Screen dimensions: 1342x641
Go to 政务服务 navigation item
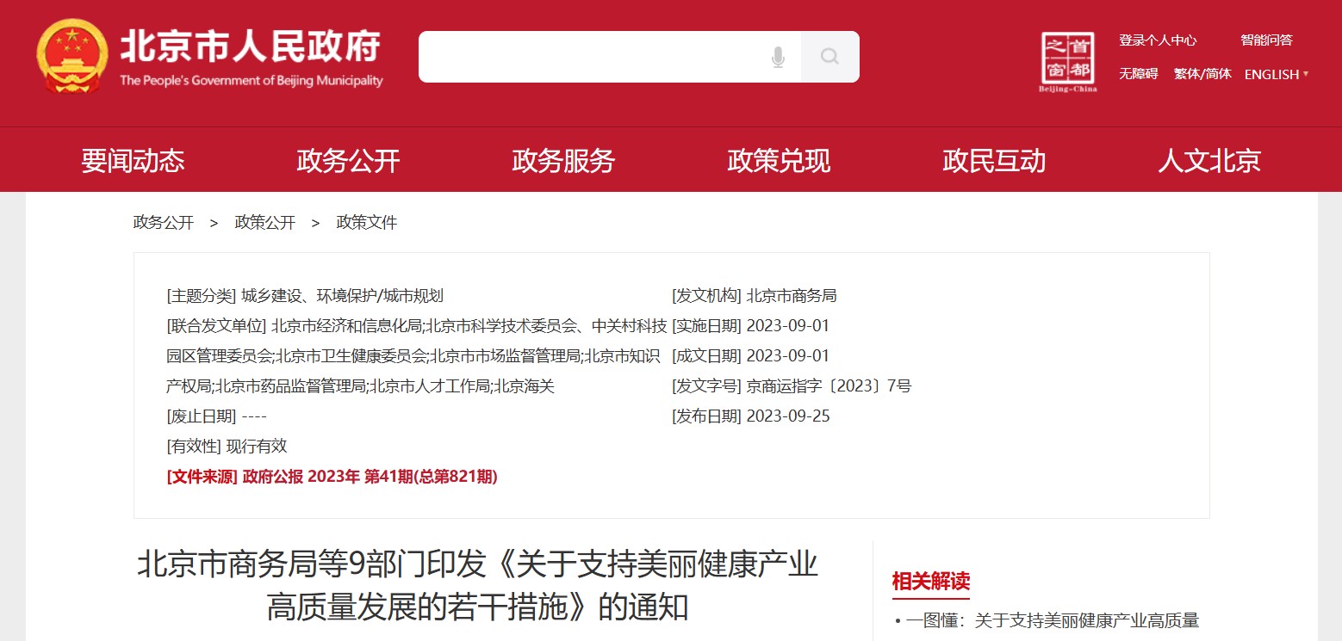pyautogui.click(x=563, y=161)
